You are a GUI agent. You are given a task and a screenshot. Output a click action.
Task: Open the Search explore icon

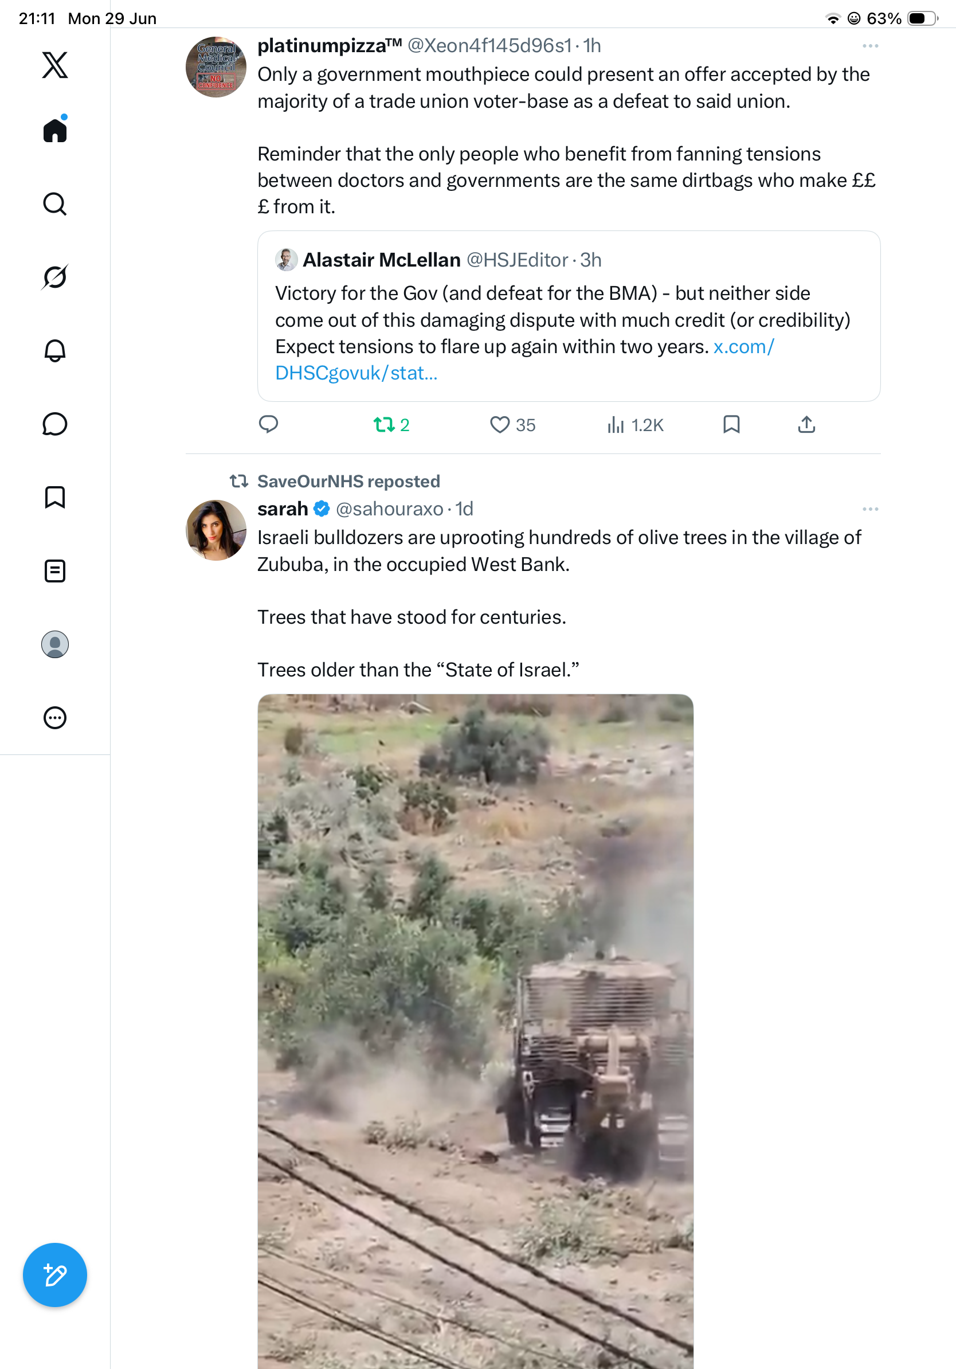pos(55,204)
